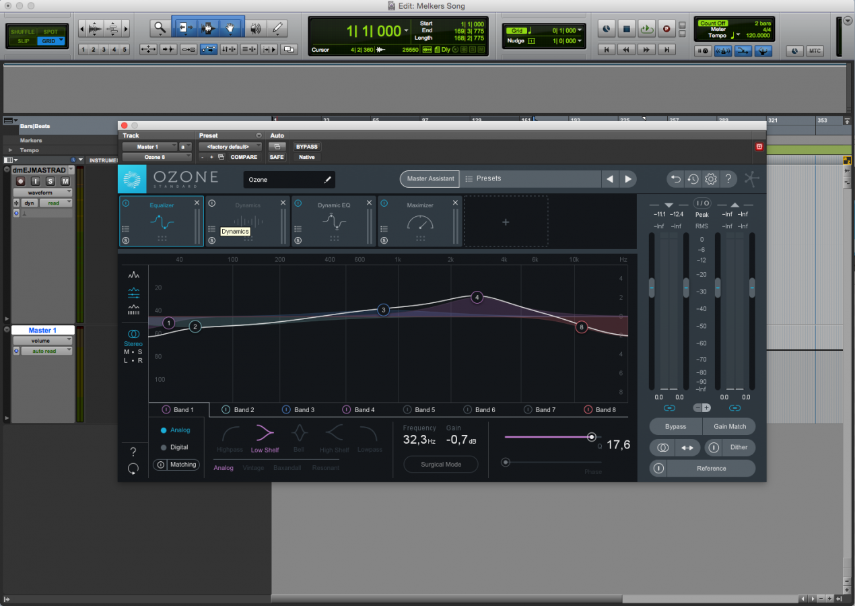
Task: Mute the dmEJMASTRAD track
Action: (x=65, y=181)
